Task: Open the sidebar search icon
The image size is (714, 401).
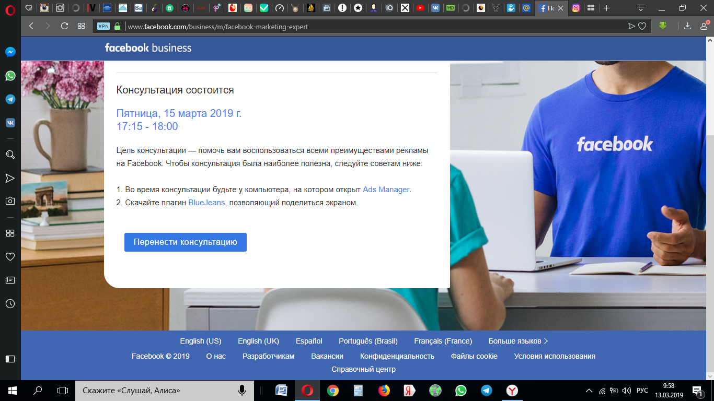Action: 10,155
